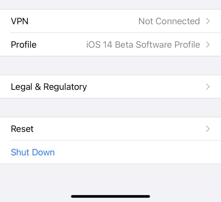The height and width of the screenshot is (202, 221).
Task: Tap the "Reset" label text
Action: (x=22, y=129)
